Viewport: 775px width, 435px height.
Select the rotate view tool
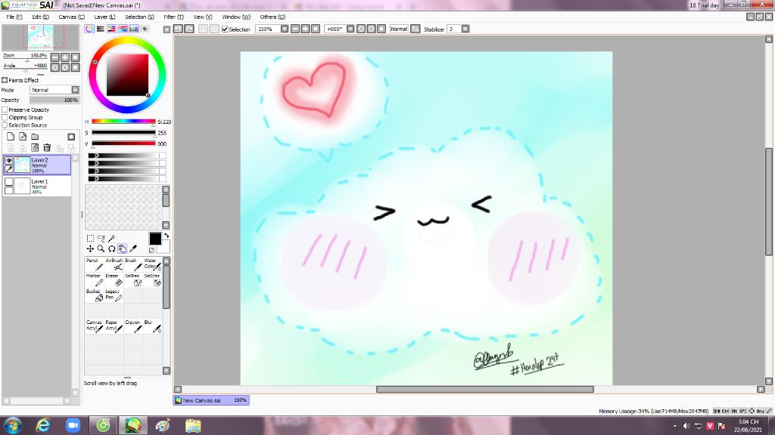pos(112,249)
